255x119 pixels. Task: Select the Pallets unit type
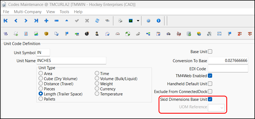(41, 99)
